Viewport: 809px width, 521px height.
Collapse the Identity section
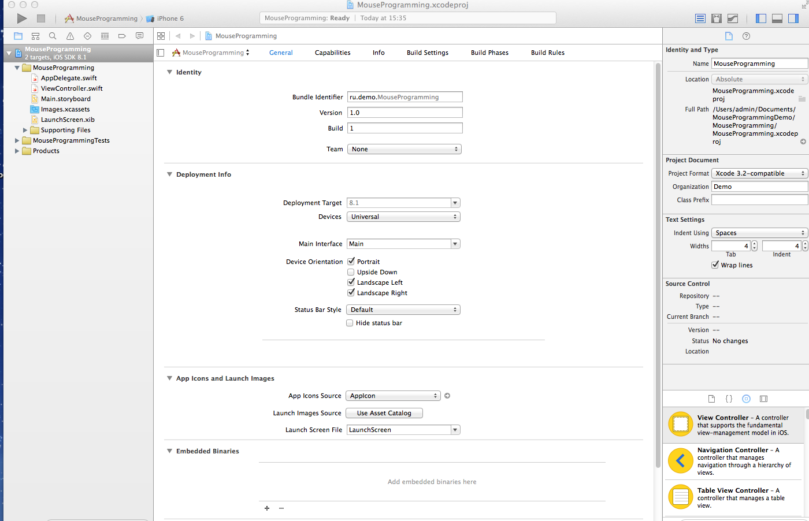[169, 72]
